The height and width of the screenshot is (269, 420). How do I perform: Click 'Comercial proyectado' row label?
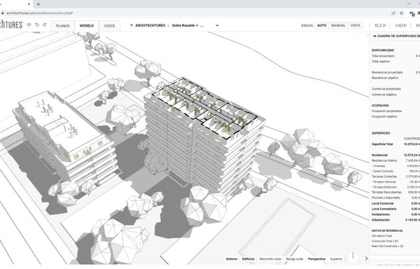point(386,89)
